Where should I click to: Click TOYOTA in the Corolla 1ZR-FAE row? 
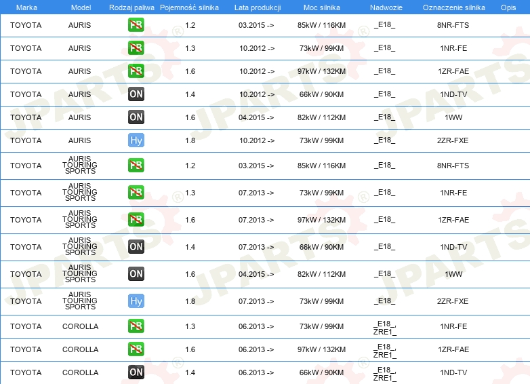26,349
